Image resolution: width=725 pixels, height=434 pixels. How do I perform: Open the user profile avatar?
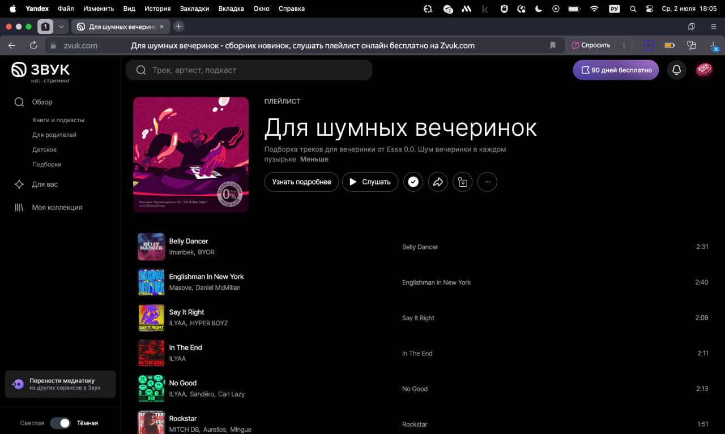coord(704,70)
